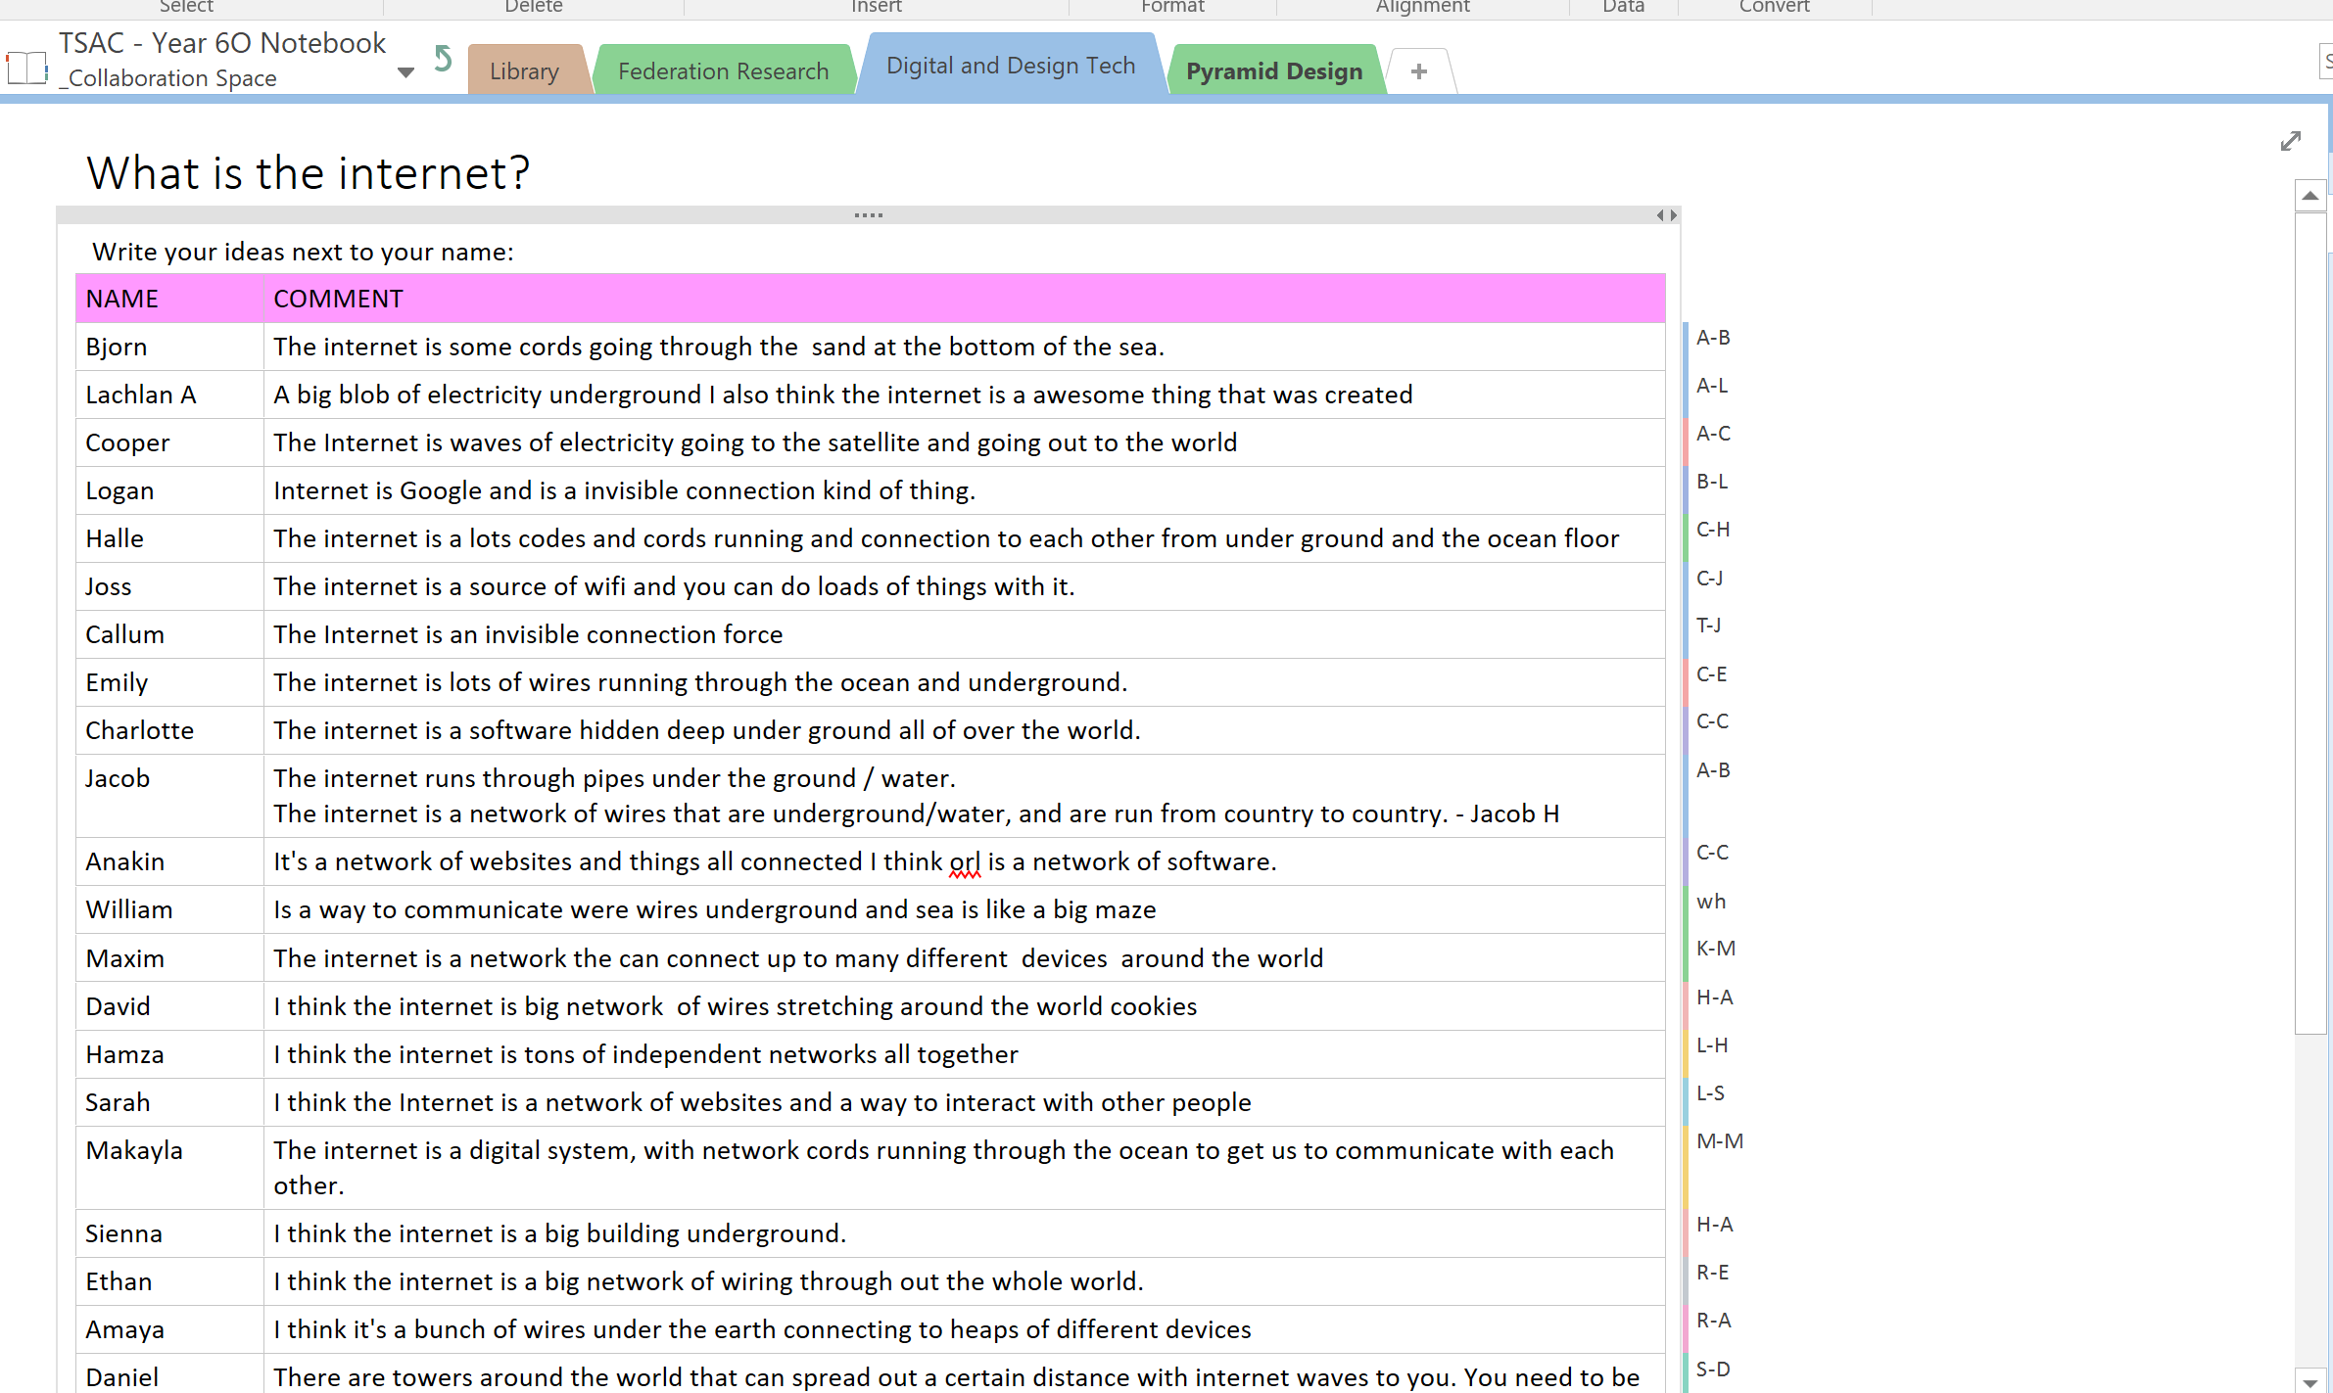2333x1393 pixels.
Task: Click the 'Daniel' name cell
Action: pos(170,1375)
